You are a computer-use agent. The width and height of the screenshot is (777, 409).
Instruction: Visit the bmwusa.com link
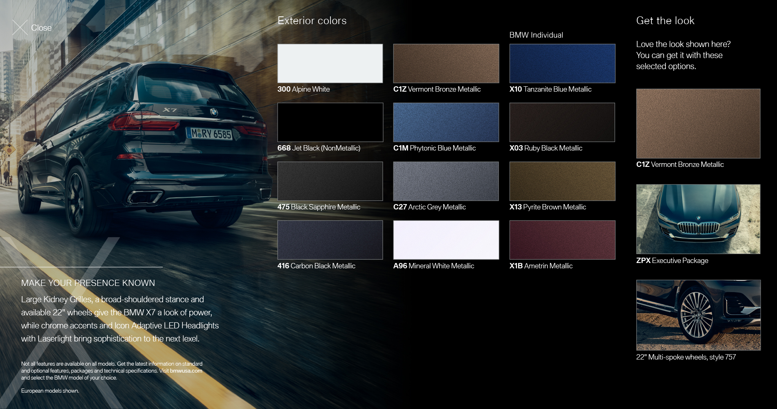186,371
